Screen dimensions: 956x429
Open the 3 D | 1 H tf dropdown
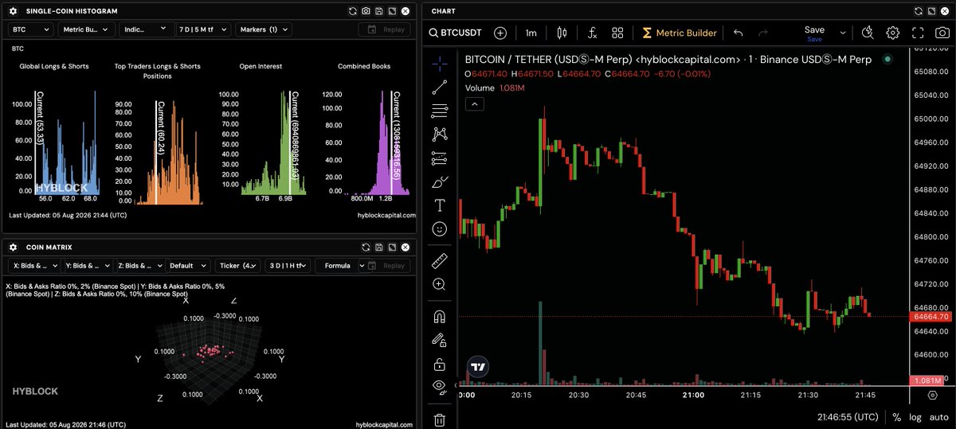(x=288, y=265)
